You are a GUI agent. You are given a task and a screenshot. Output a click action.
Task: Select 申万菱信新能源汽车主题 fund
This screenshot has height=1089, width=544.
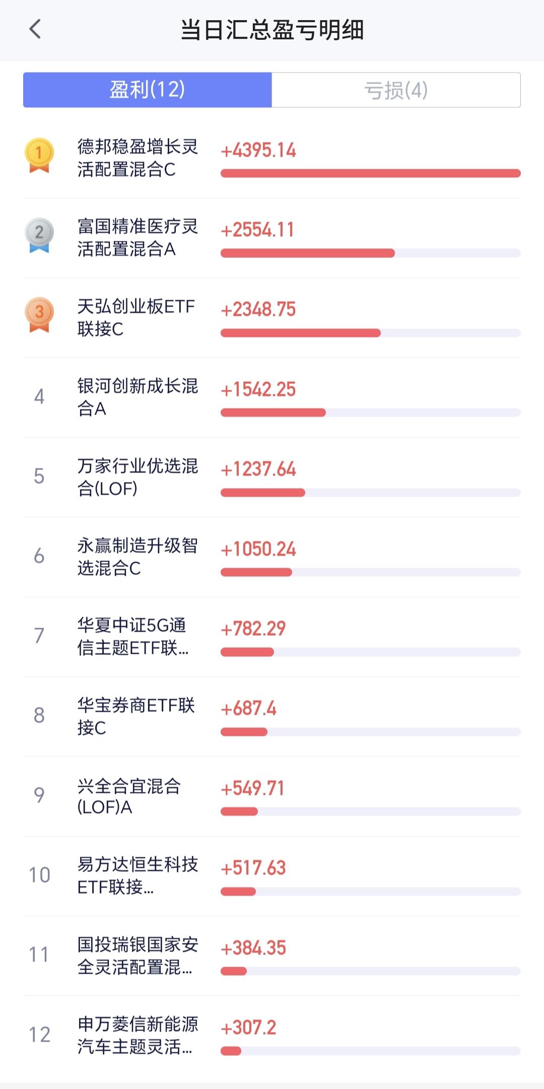tap(272, 1036)
